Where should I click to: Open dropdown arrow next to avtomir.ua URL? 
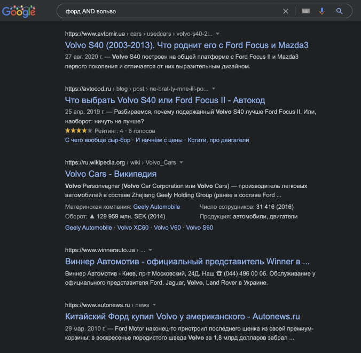tap(217, 34)
